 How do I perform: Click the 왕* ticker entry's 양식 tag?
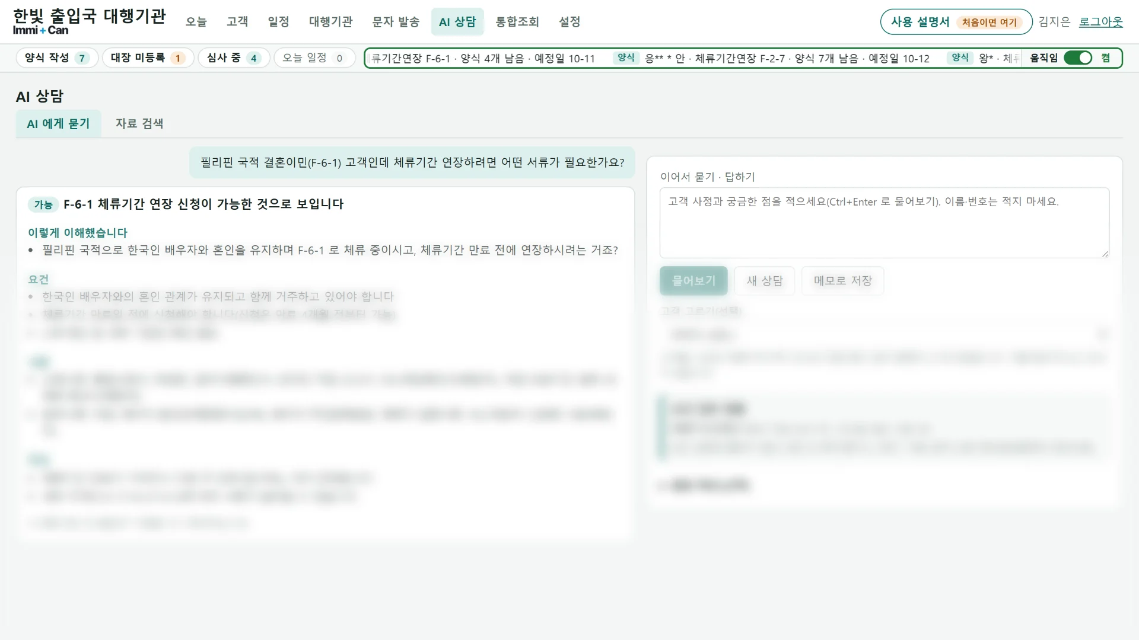[x=960, y=57]
